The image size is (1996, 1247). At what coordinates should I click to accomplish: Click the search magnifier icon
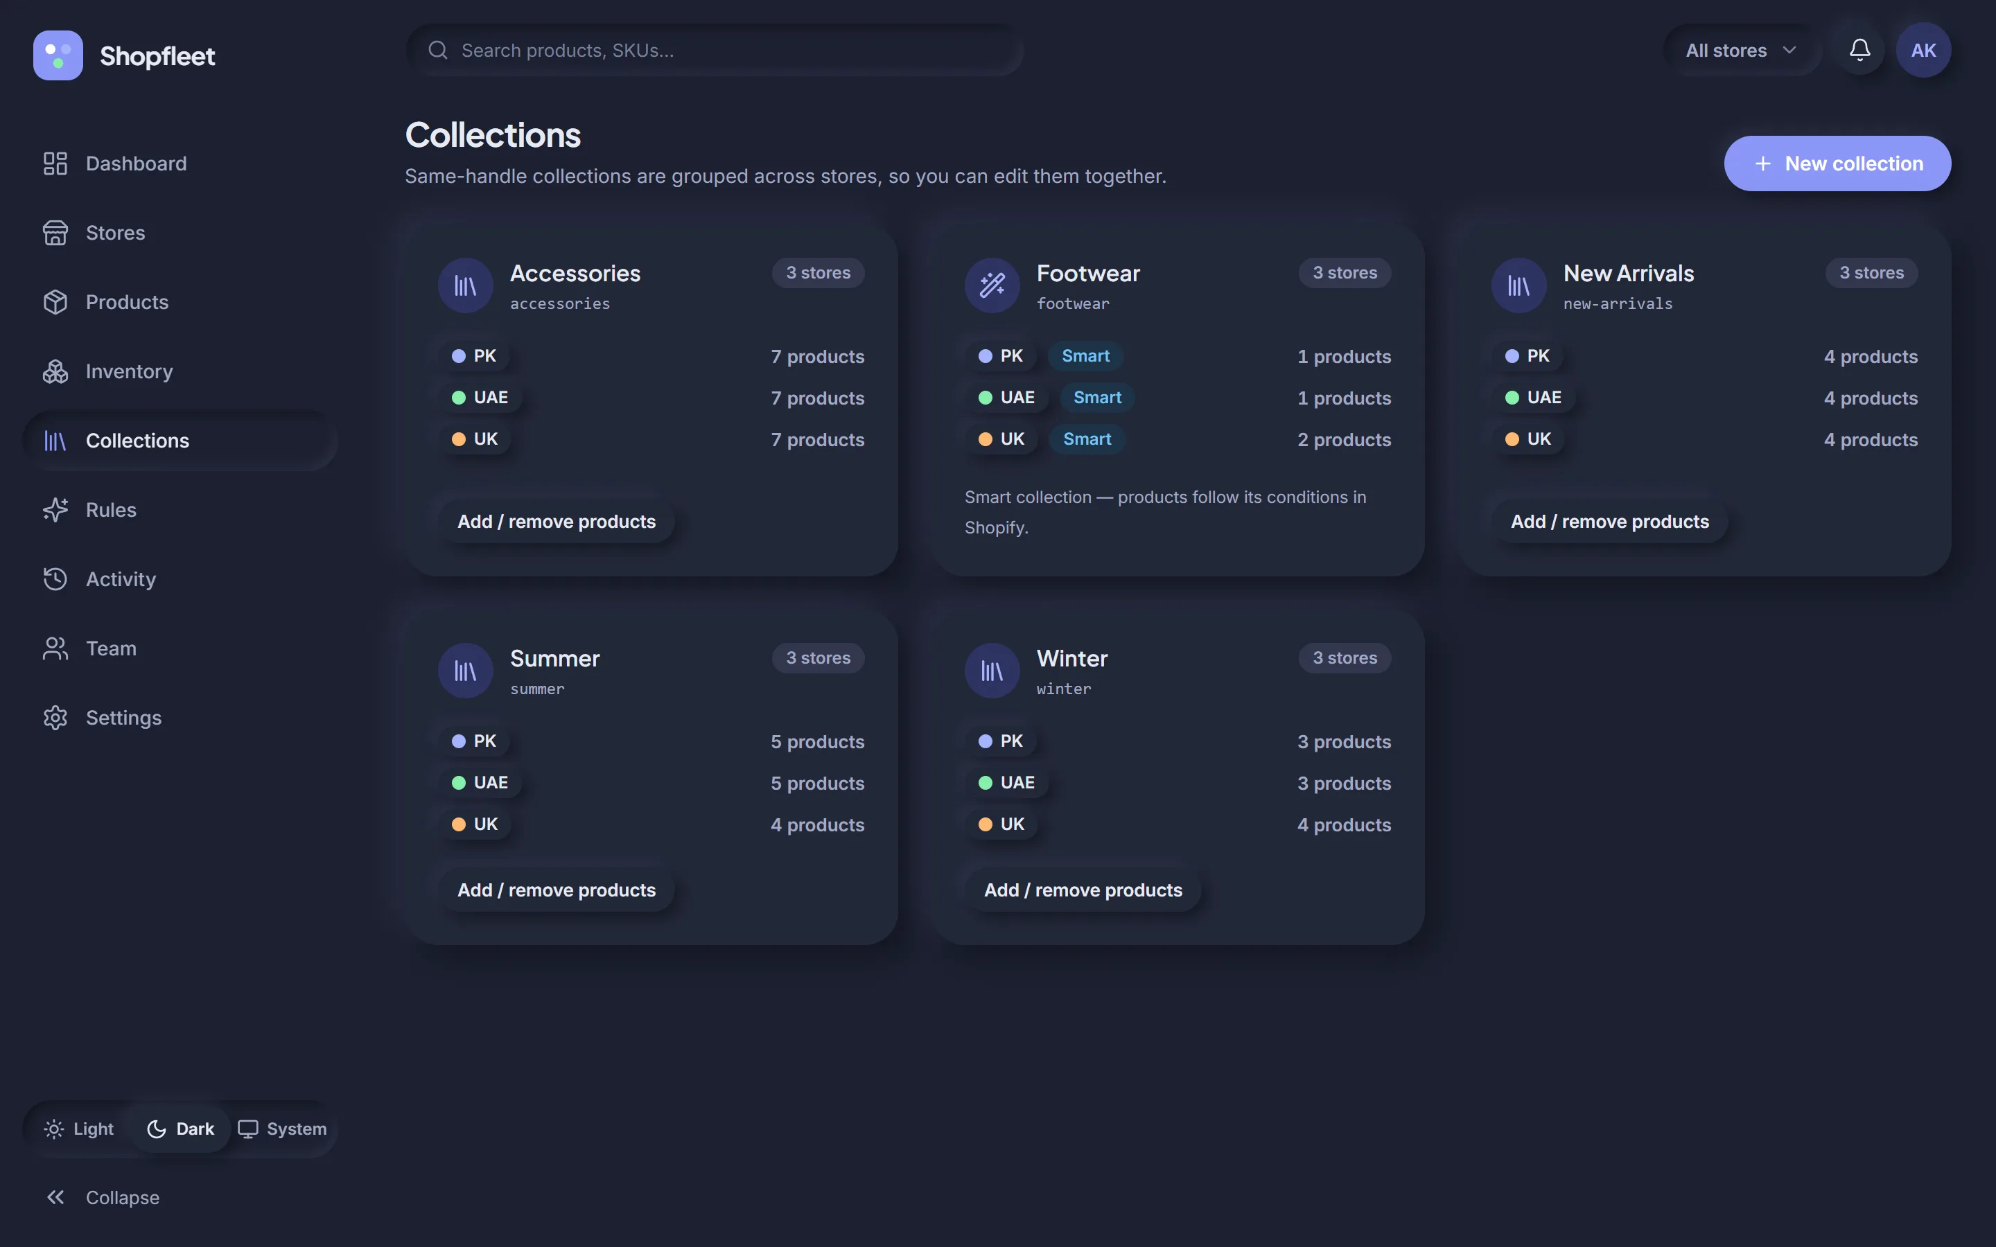[438, 51]
